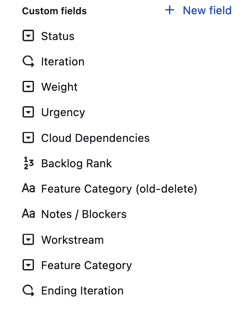Click the dropdown icon beside Workstream
This screenshot has width=244, height=325.
28,240
